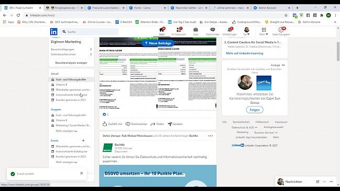This screenshot has height=191, width=340.
Task: Open the Events heading link
Action: point(54,140)
